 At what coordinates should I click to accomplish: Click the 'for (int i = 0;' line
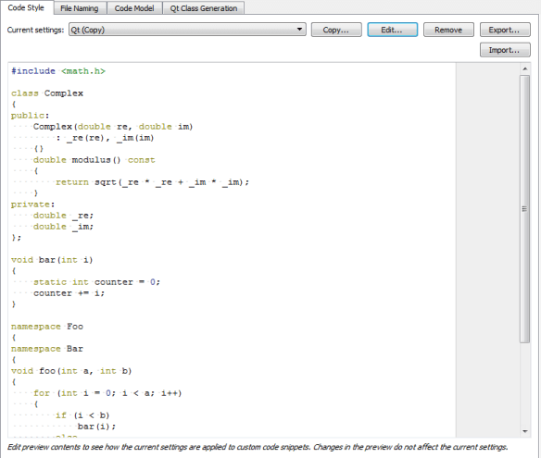107,393
